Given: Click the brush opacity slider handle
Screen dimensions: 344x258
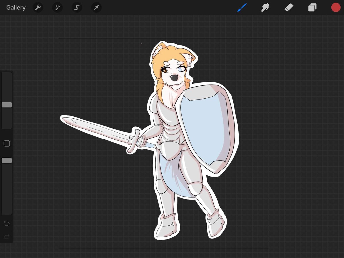Looking at the screenshot, I should [7, 161].
